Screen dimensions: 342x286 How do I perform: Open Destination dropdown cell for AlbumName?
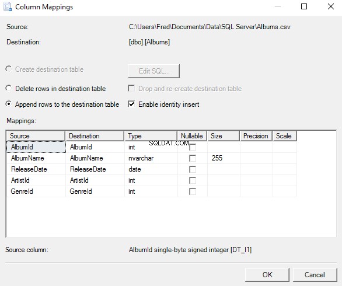(x=95, y=158)
